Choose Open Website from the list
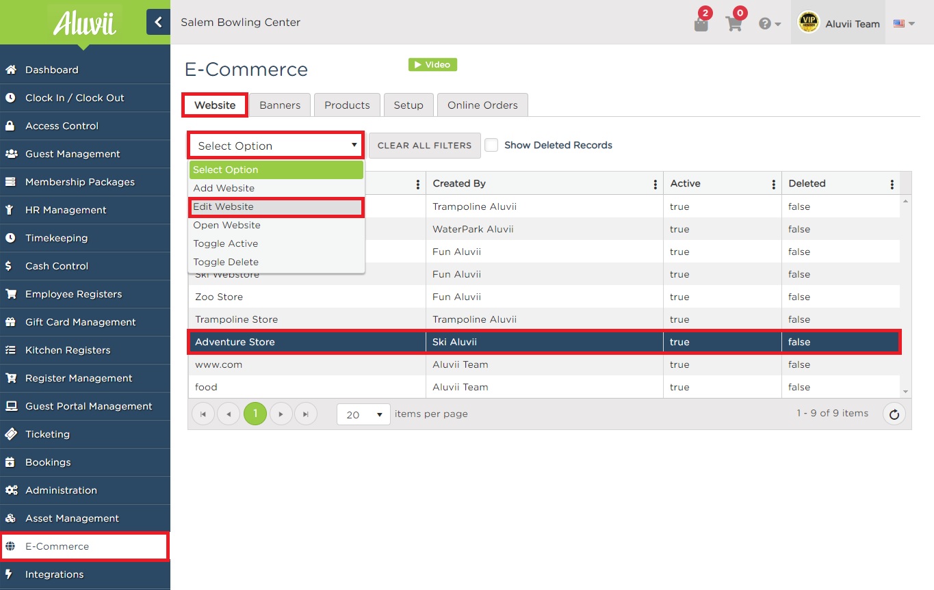Viewport: 934px width, 590px height. (276, 225)
